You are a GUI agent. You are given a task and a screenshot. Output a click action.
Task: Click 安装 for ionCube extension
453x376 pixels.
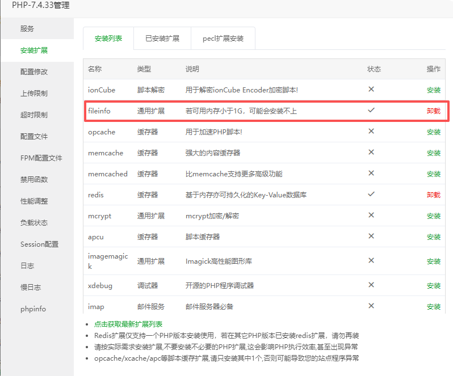(433, 90)
